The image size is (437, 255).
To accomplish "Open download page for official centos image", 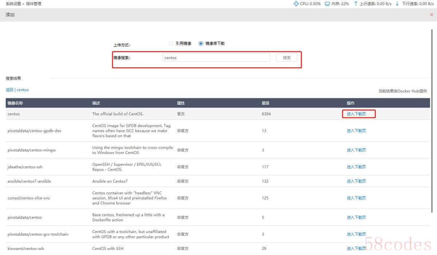I will pos(356,114).
